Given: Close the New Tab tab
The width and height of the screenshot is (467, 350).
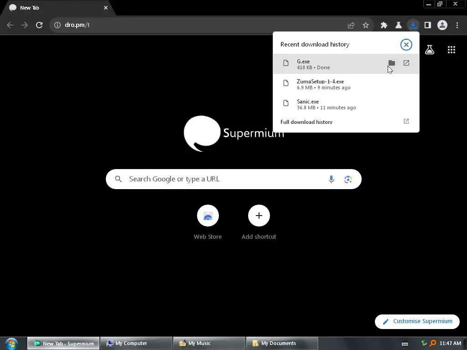Looking at the screenshot, I should click(106, 8).
